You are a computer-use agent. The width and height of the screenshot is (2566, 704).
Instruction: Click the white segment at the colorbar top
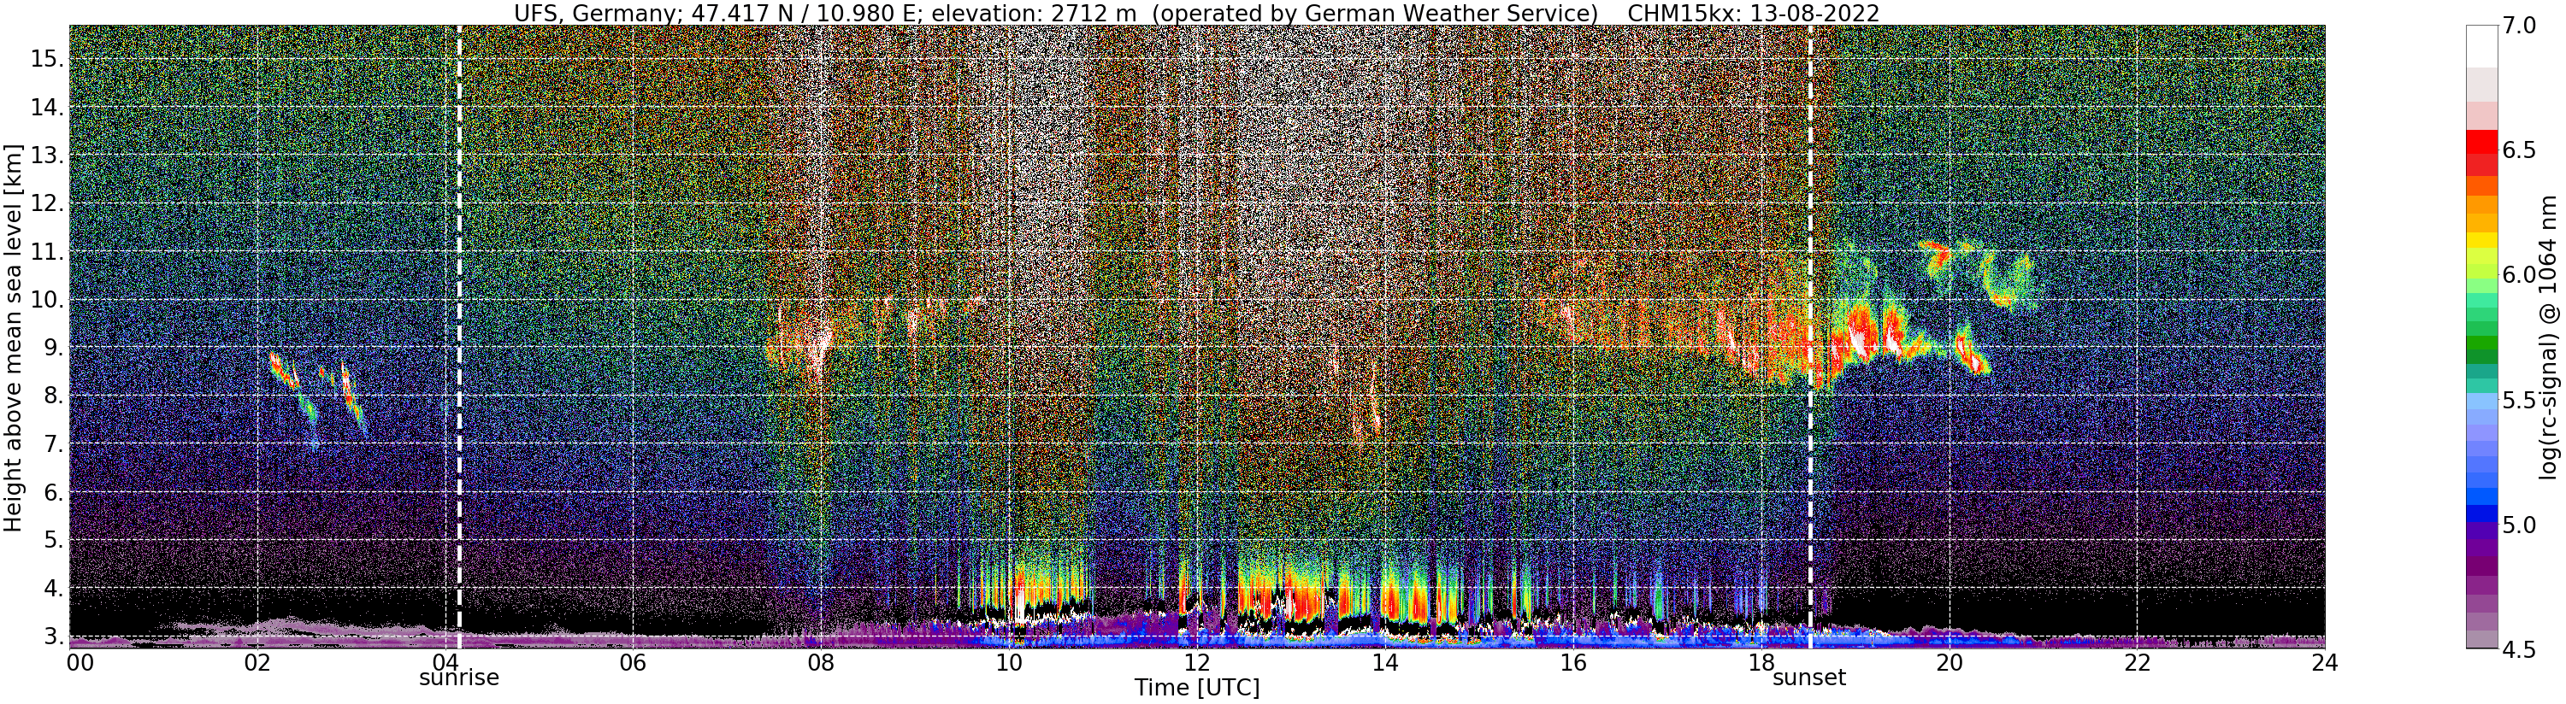pyautogui.click(x=2481, y=46)
